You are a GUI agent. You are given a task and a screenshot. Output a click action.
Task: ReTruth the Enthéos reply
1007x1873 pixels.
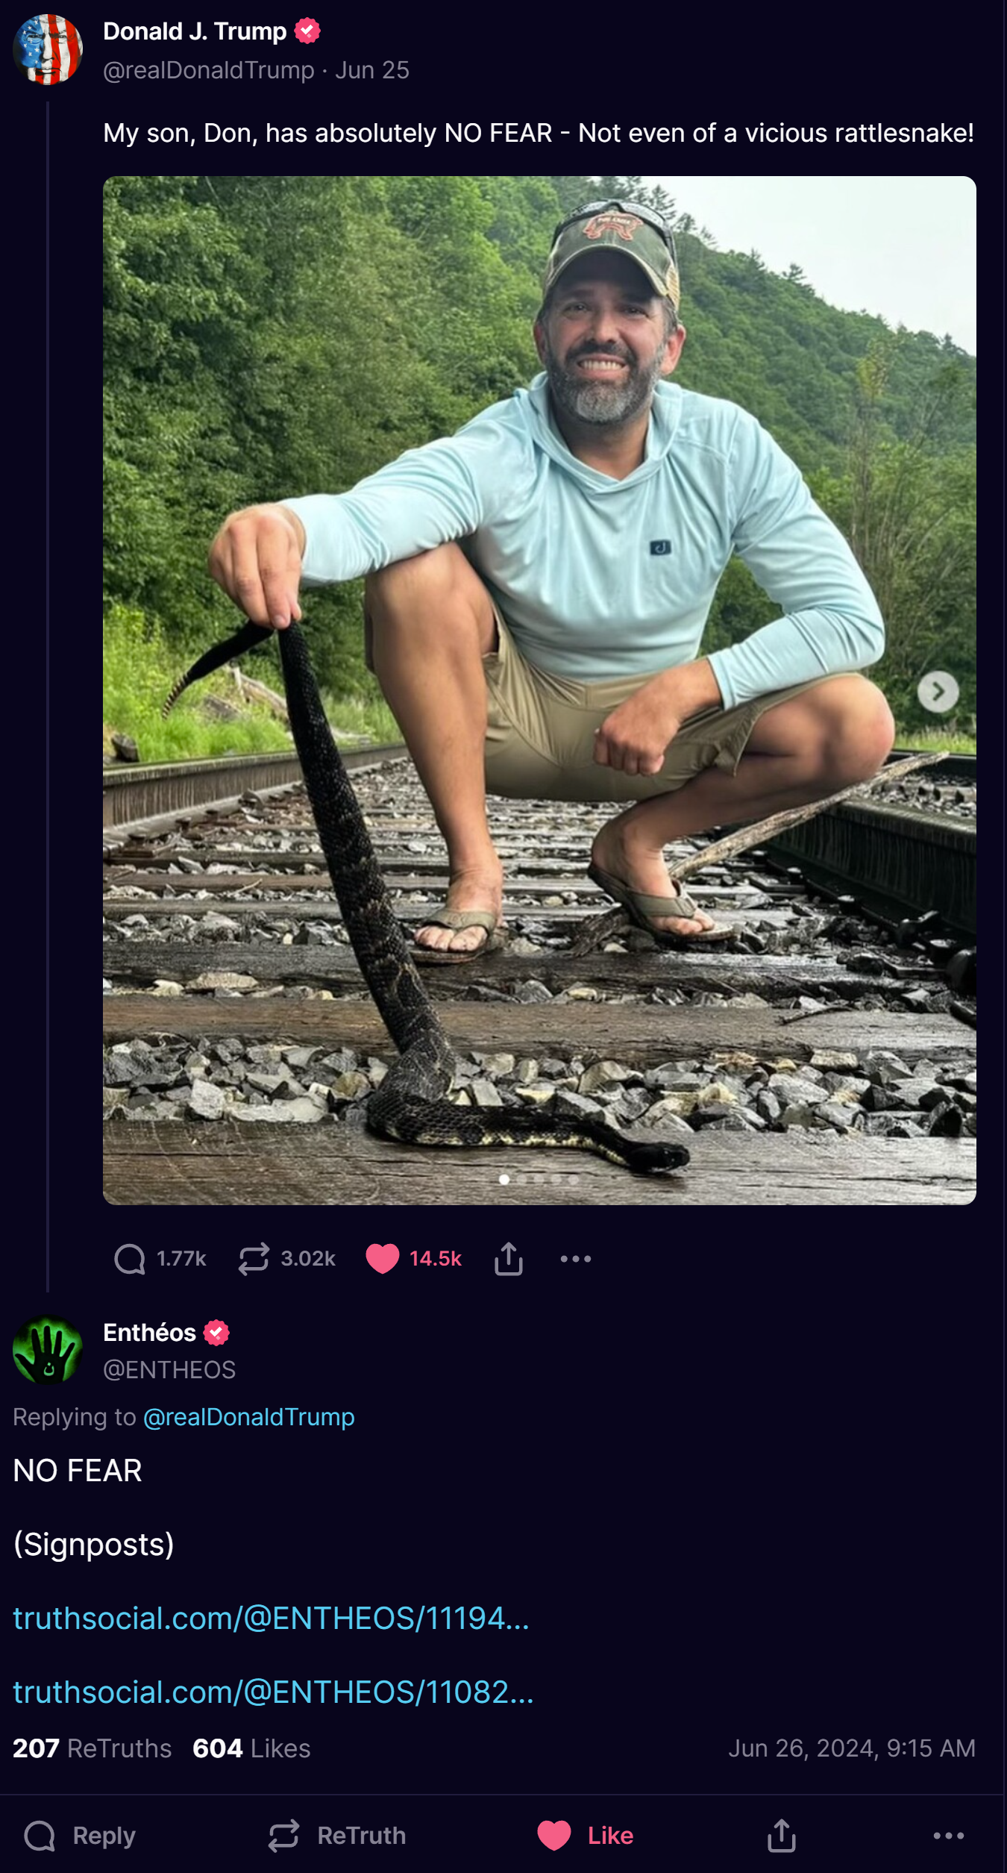(337, 1835)
